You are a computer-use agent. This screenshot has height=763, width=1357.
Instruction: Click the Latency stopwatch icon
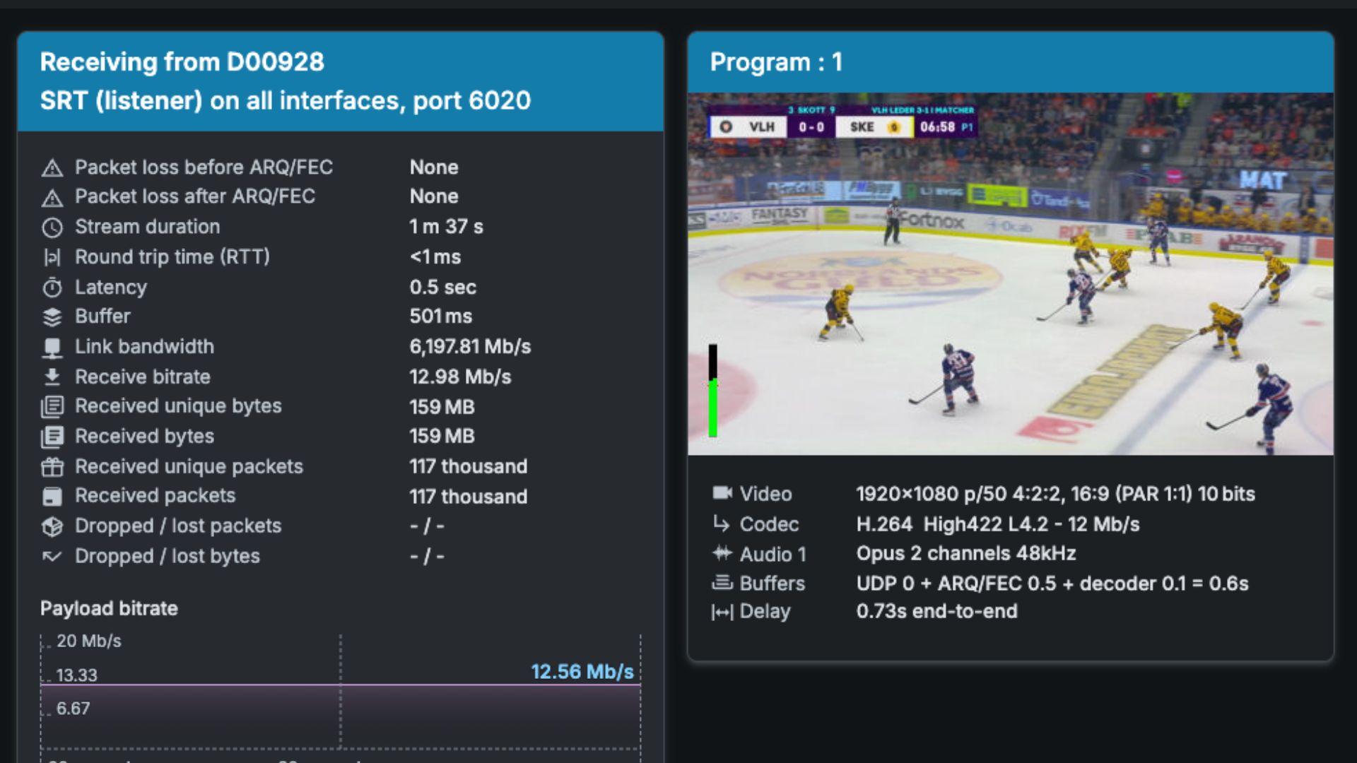52,288
